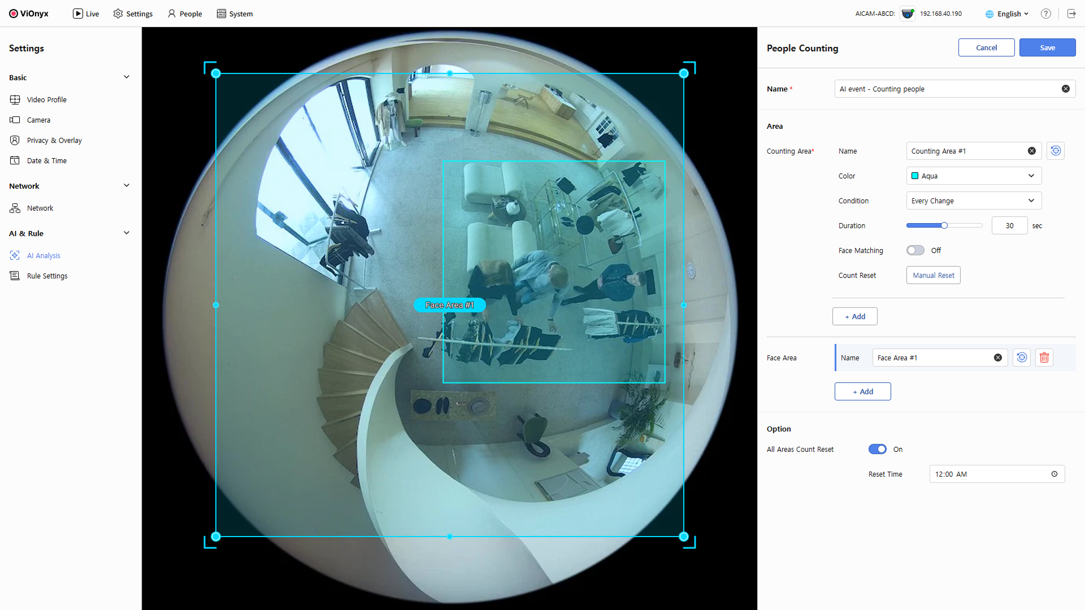This screenshot has height=610, width=1085.
Task: Click the Duration slider handle
Action: (944, 225)
